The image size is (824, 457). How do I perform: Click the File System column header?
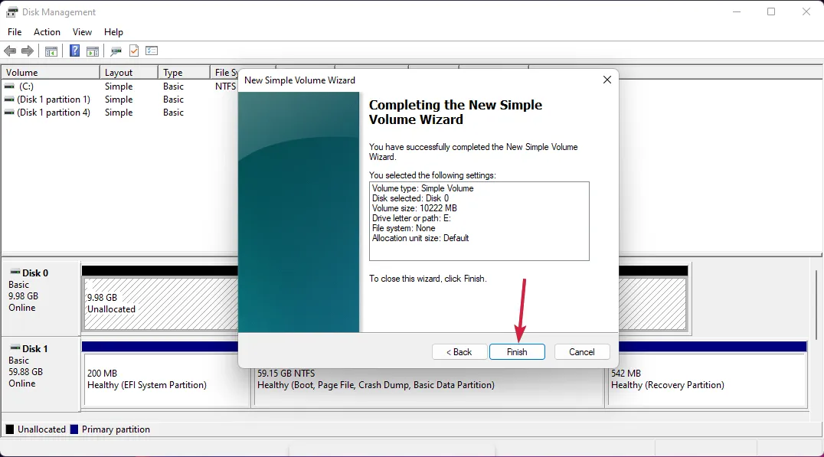(x=225, y=73)
